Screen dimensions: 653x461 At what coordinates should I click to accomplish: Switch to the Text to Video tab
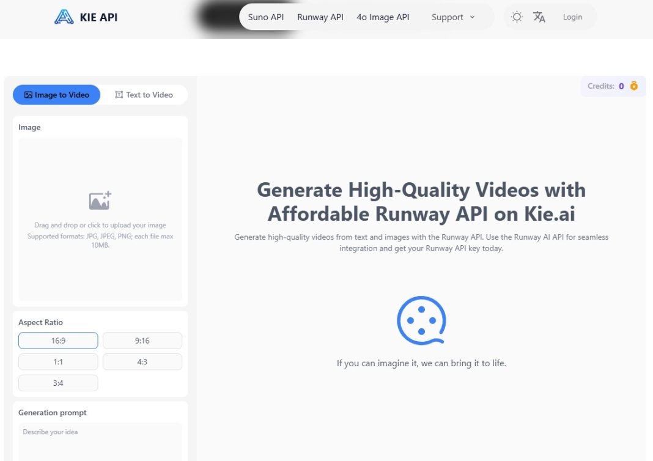145,95
